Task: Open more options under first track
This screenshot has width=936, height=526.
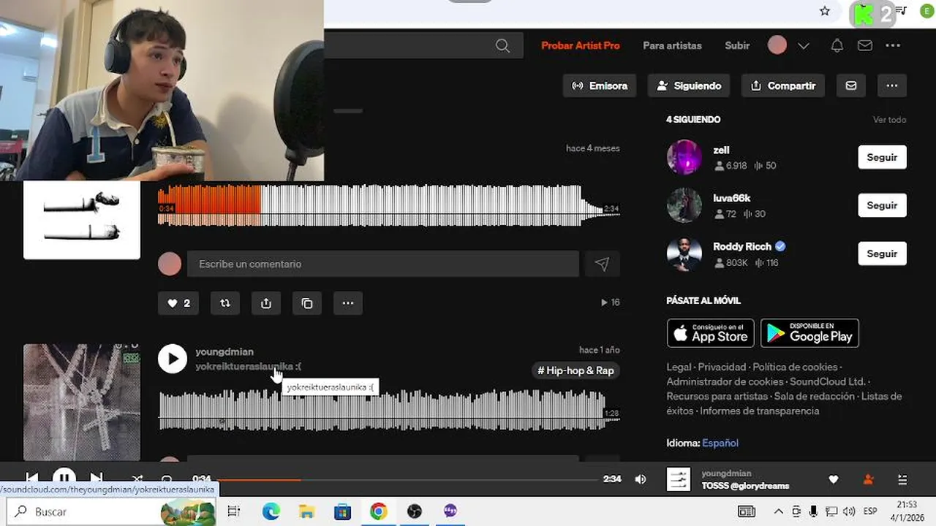Action: pyautogui.click(x=348, y=303)
